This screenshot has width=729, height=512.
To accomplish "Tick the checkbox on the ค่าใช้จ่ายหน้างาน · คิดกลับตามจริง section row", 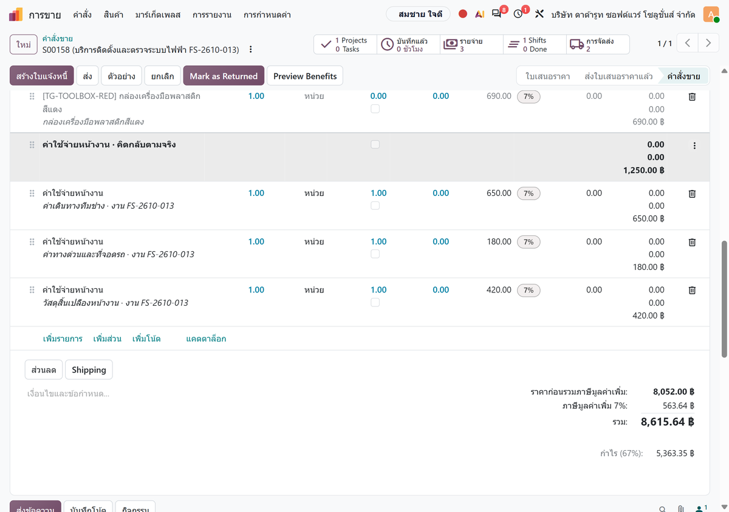I will (x=375, y=144).
